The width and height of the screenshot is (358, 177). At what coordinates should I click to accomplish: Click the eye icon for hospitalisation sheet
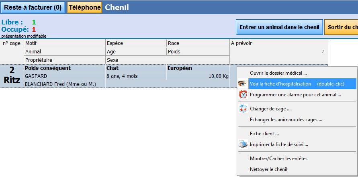(243, 84)
